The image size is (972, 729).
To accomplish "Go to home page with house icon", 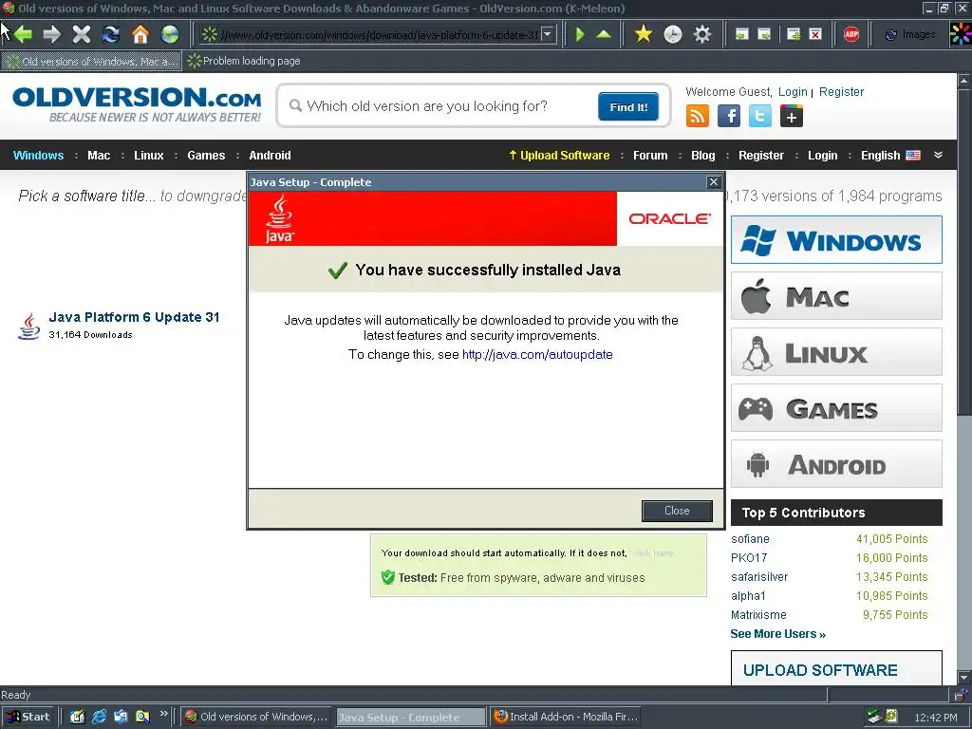I will (x=140, y=34).
